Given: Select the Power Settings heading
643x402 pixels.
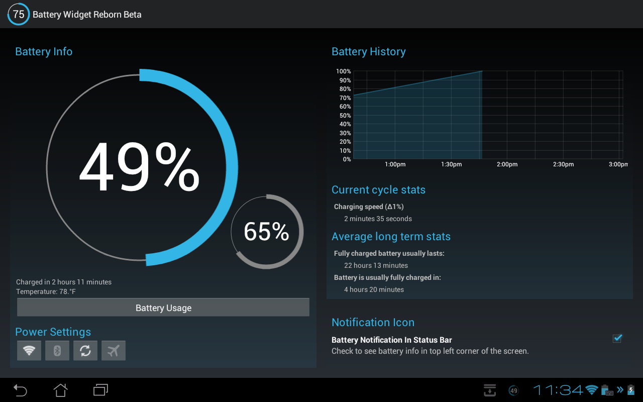Looking at the screenshot, I should [53, 332].
